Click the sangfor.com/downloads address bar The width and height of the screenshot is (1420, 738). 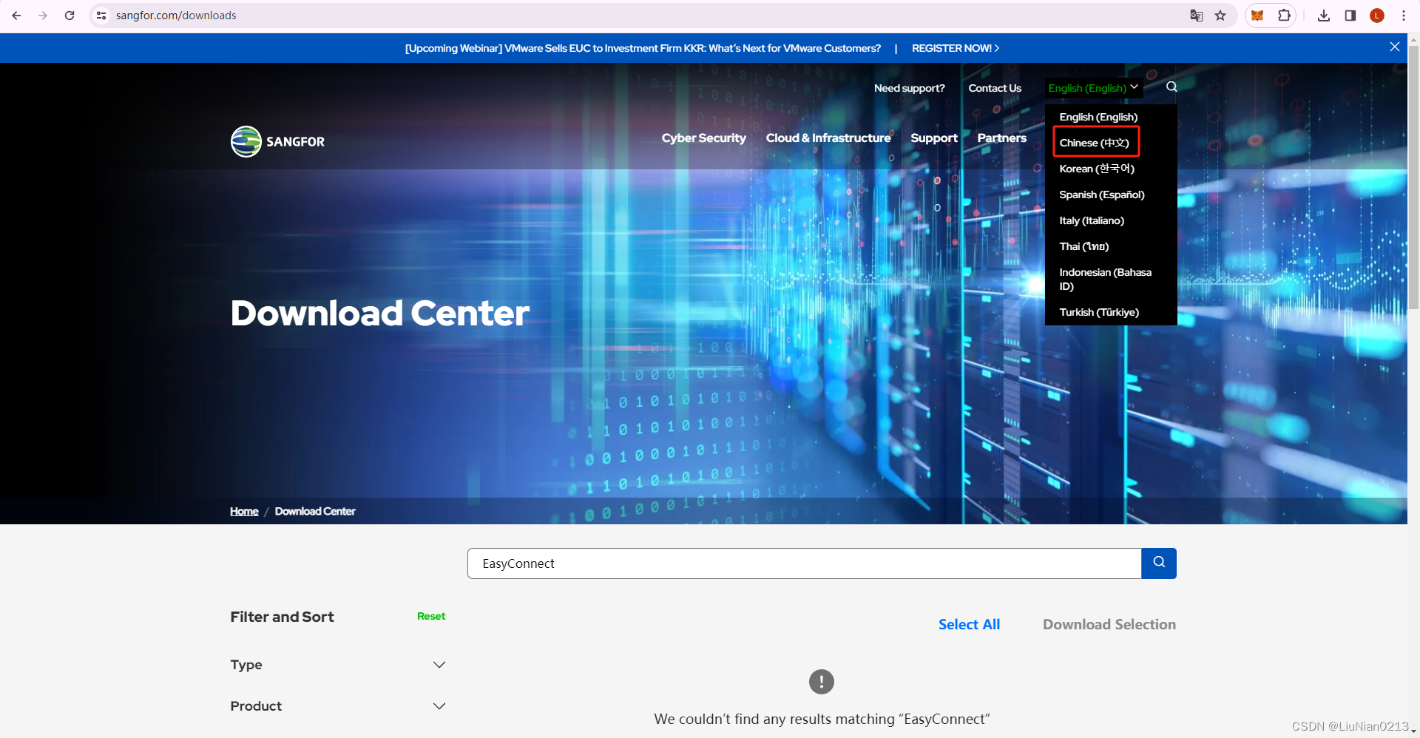[x=176, y=16]
